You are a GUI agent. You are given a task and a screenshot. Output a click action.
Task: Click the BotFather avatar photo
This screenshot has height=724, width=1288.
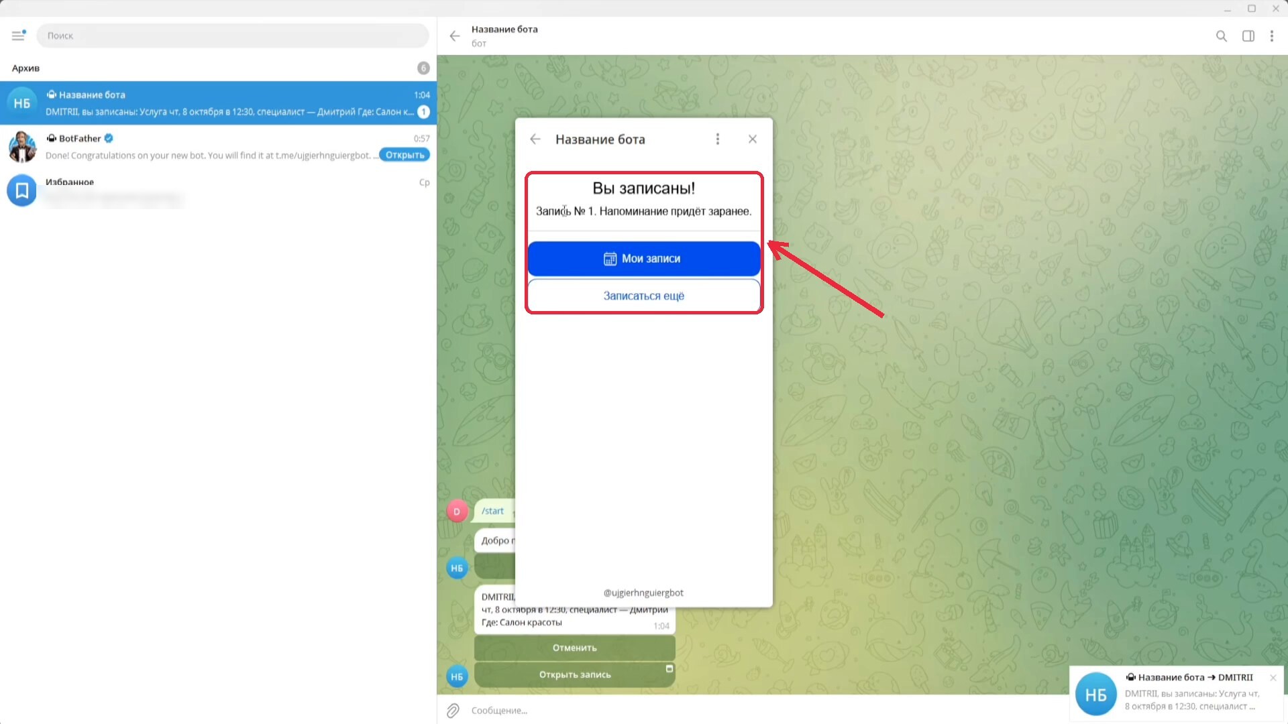point(22,147)
